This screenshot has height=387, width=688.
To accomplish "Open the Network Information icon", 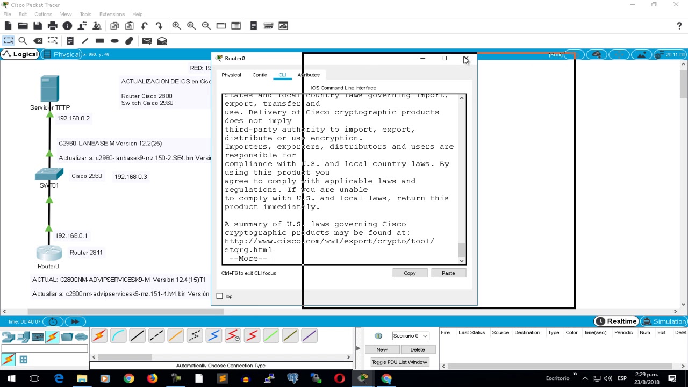I will (x=67, y=26).
